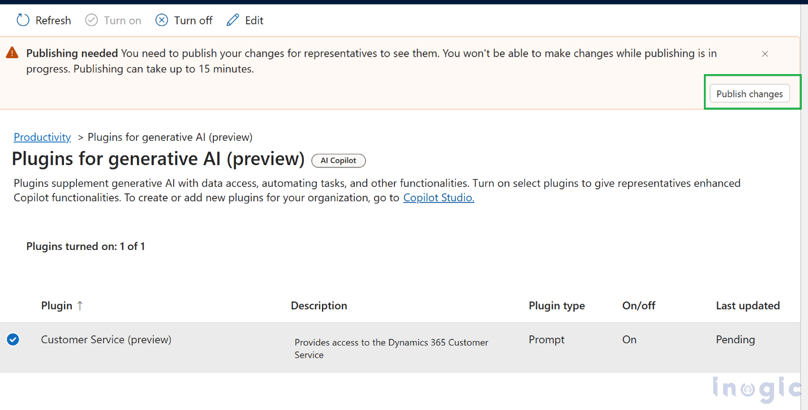This screenshot has width=808, height=410.
Task: Click the 'Plugins for generative AI (preview)' breadcrumb text
Action: pos(170,137)
